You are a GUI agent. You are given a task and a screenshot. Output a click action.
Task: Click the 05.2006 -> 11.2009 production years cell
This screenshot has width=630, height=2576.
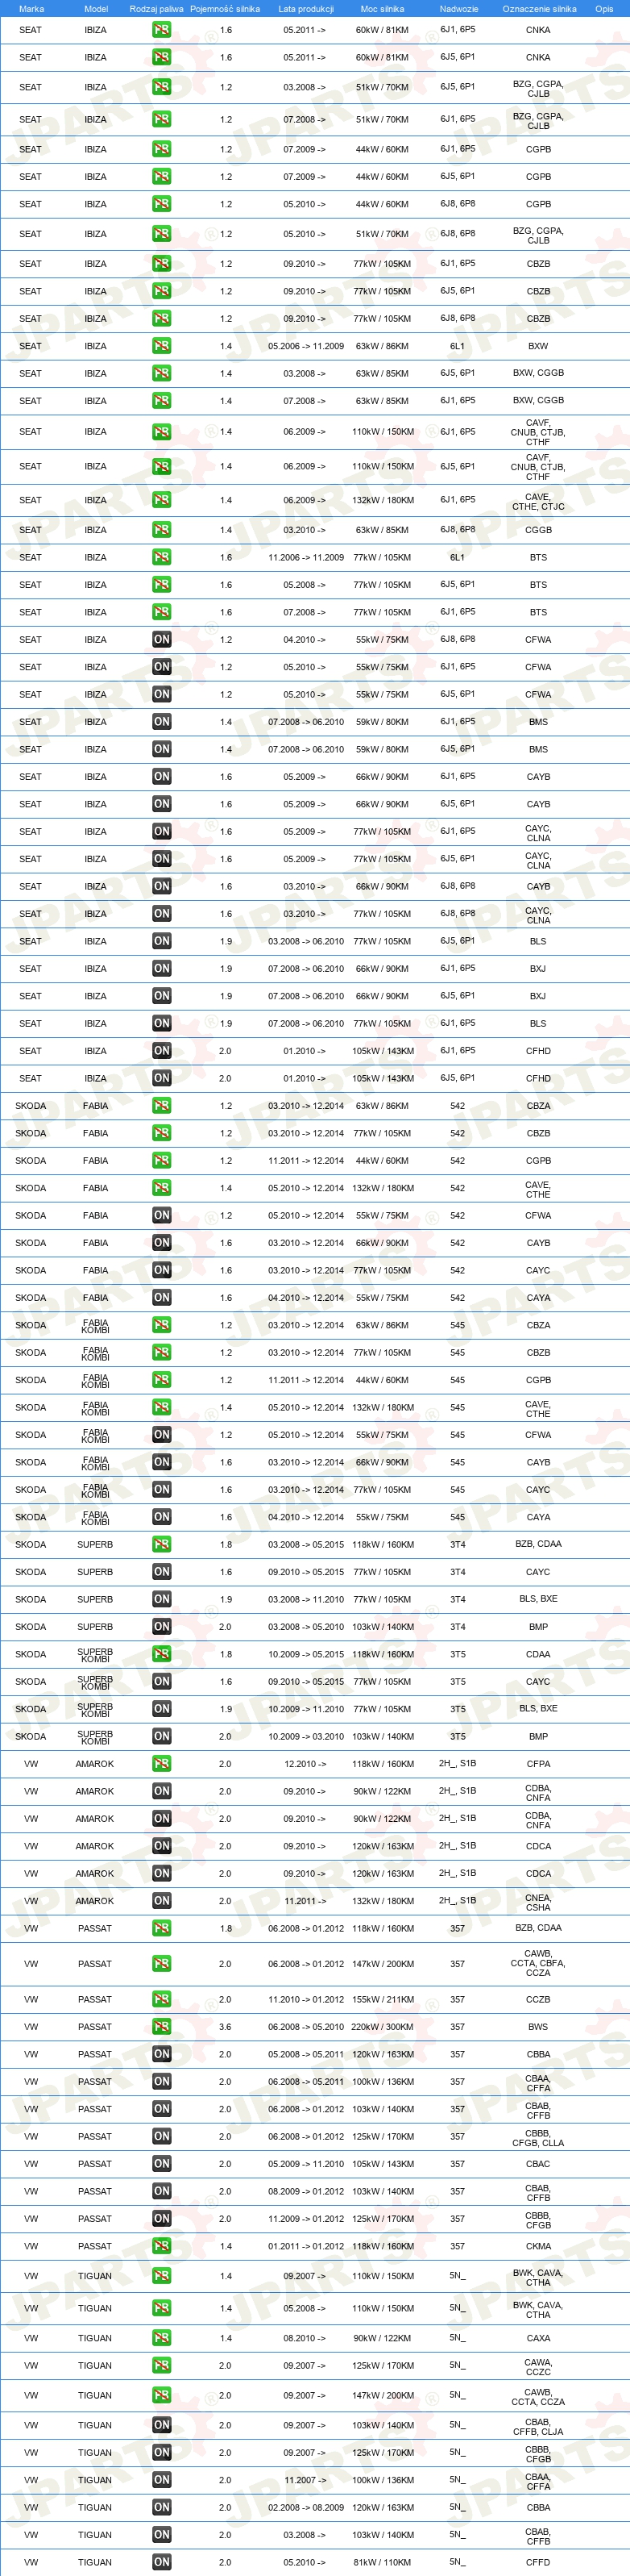pos(305,346)
